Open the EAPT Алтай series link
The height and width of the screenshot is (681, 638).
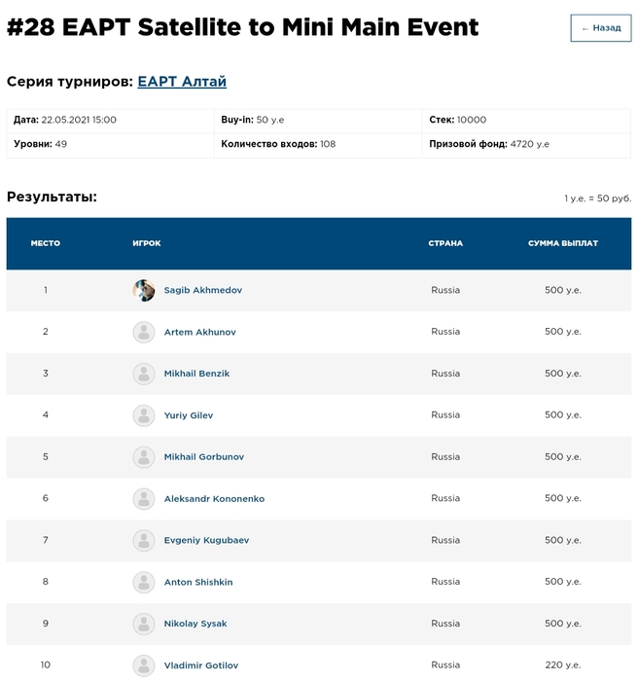182,82
